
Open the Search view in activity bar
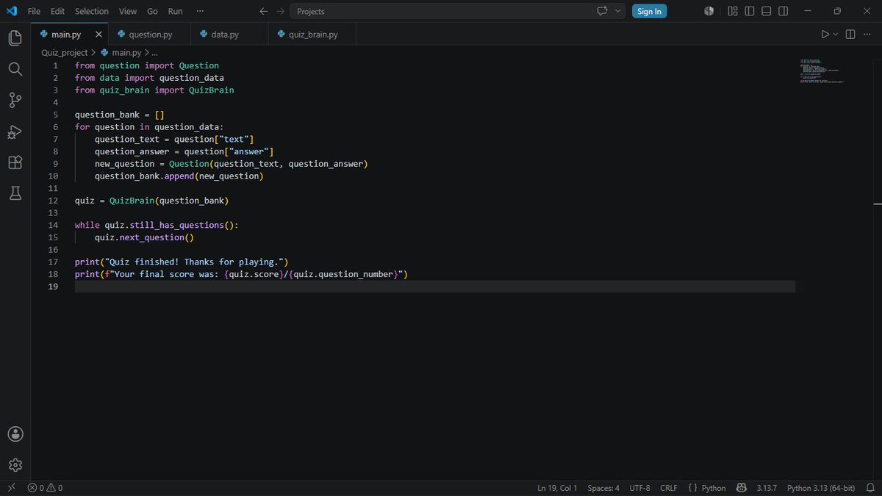15,69
